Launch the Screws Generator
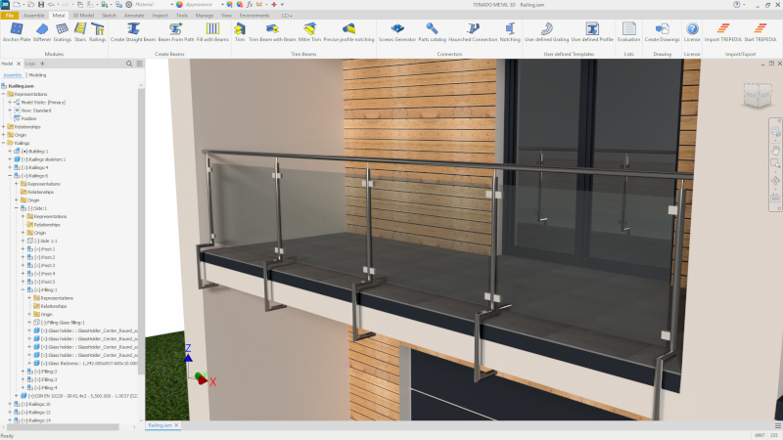783x440 pixels. pyautogui.click(x=396, y=31)
